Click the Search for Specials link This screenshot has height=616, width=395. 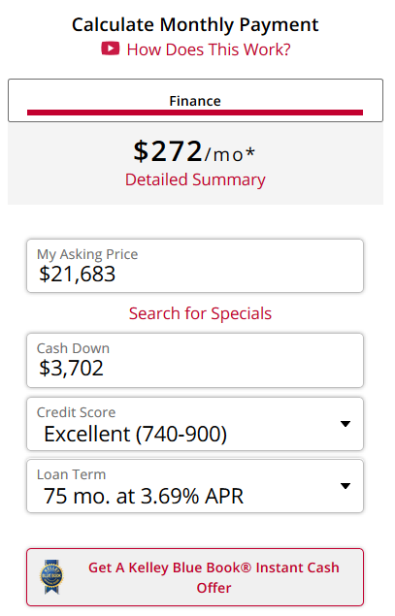[200, 313]
